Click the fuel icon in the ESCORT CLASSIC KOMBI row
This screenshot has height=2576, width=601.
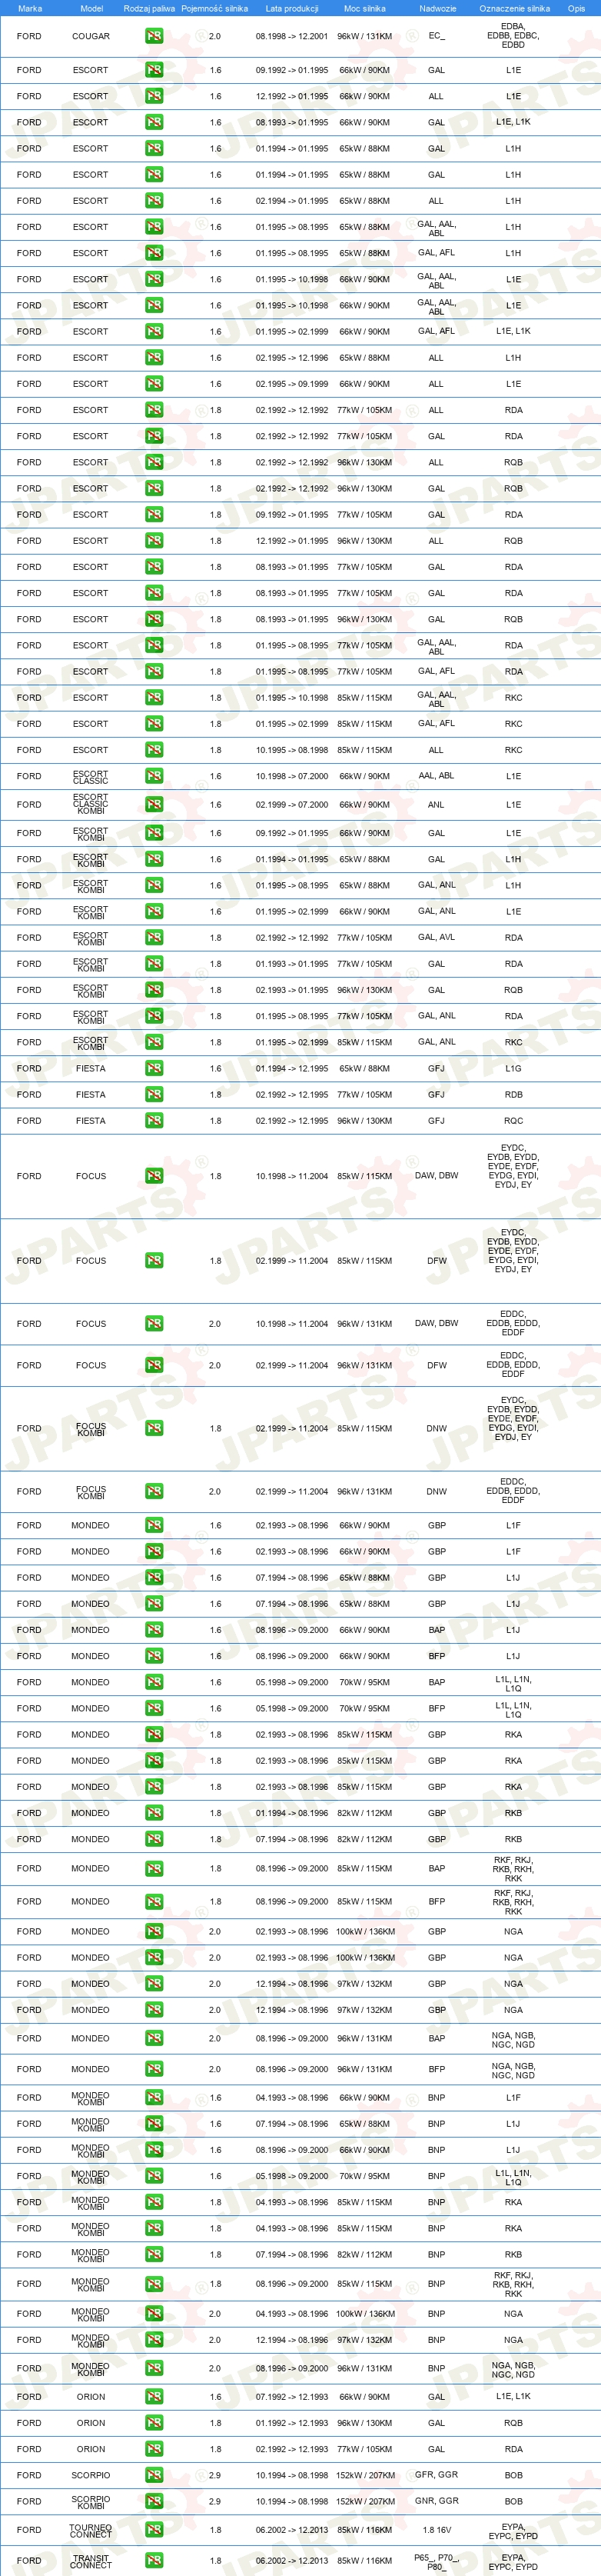[x=154, y=804]
